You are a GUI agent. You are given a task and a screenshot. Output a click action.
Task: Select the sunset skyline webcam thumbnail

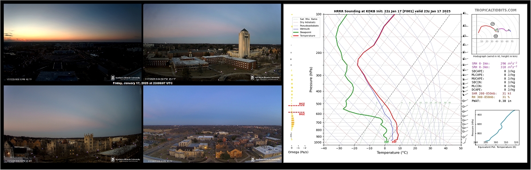tap(72, 42)
